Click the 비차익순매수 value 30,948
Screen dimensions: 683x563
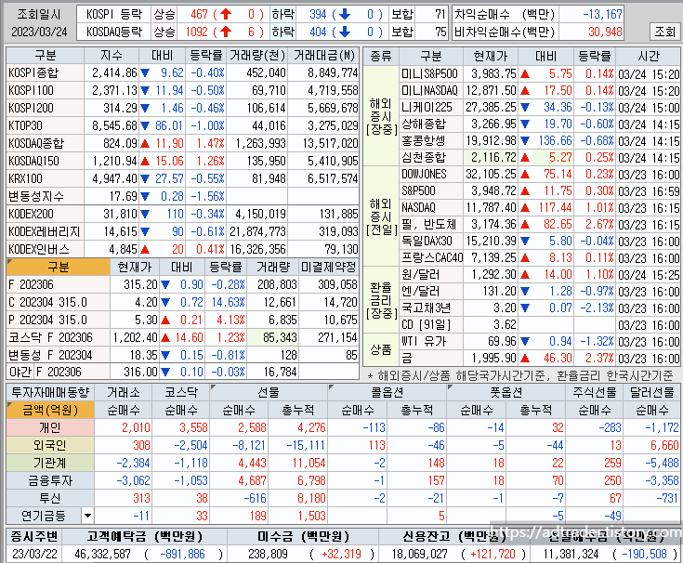tap(605, 32)
